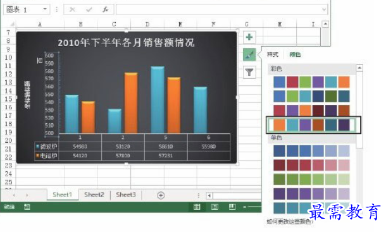The width and height of the screenshot is (386, 232).
Task: Select column A header
Action: (x=40, y=24)
